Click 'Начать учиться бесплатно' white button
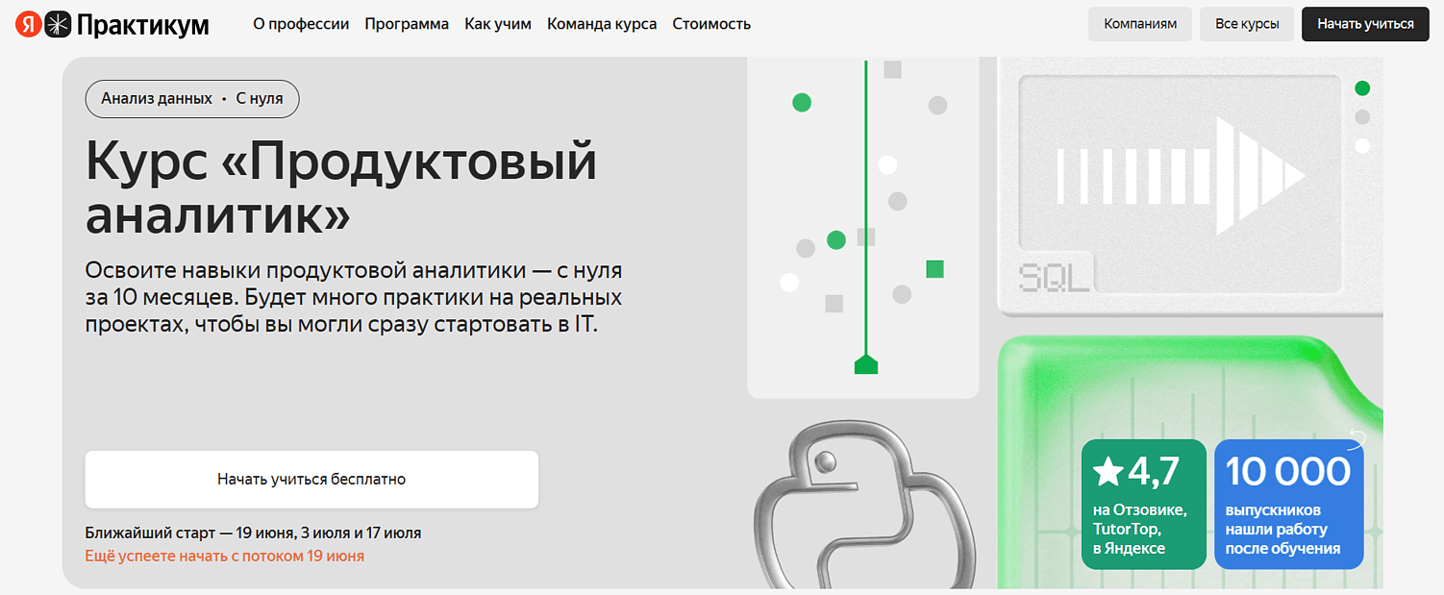The height and width of the screenshot is (595, 1444). pyautogui.click(x=311, y=480)
